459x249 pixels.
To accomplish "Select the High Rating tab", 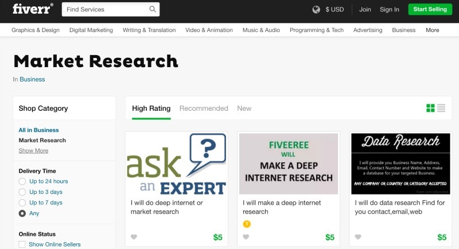I will click(x=151, y=108).
